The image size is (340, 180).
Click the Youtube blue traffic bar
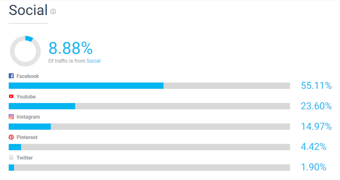[x=42, y=106]
